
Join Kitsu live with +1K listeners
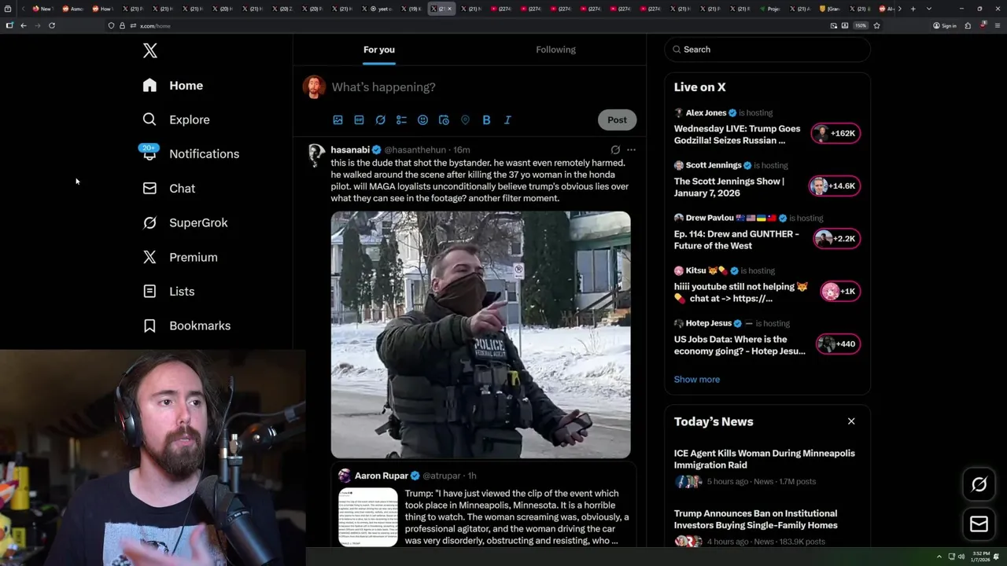coord(840,291)
